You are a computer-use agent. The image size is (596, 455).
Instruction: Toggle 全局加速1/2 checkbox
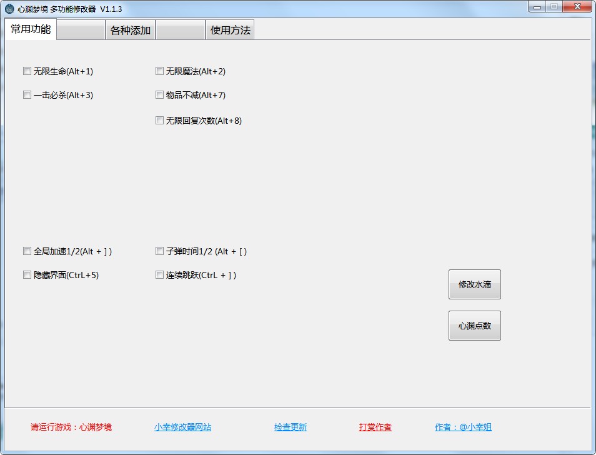point(27,251)
